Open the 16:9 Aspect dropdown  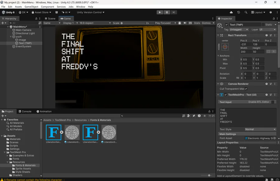[95, 23]
